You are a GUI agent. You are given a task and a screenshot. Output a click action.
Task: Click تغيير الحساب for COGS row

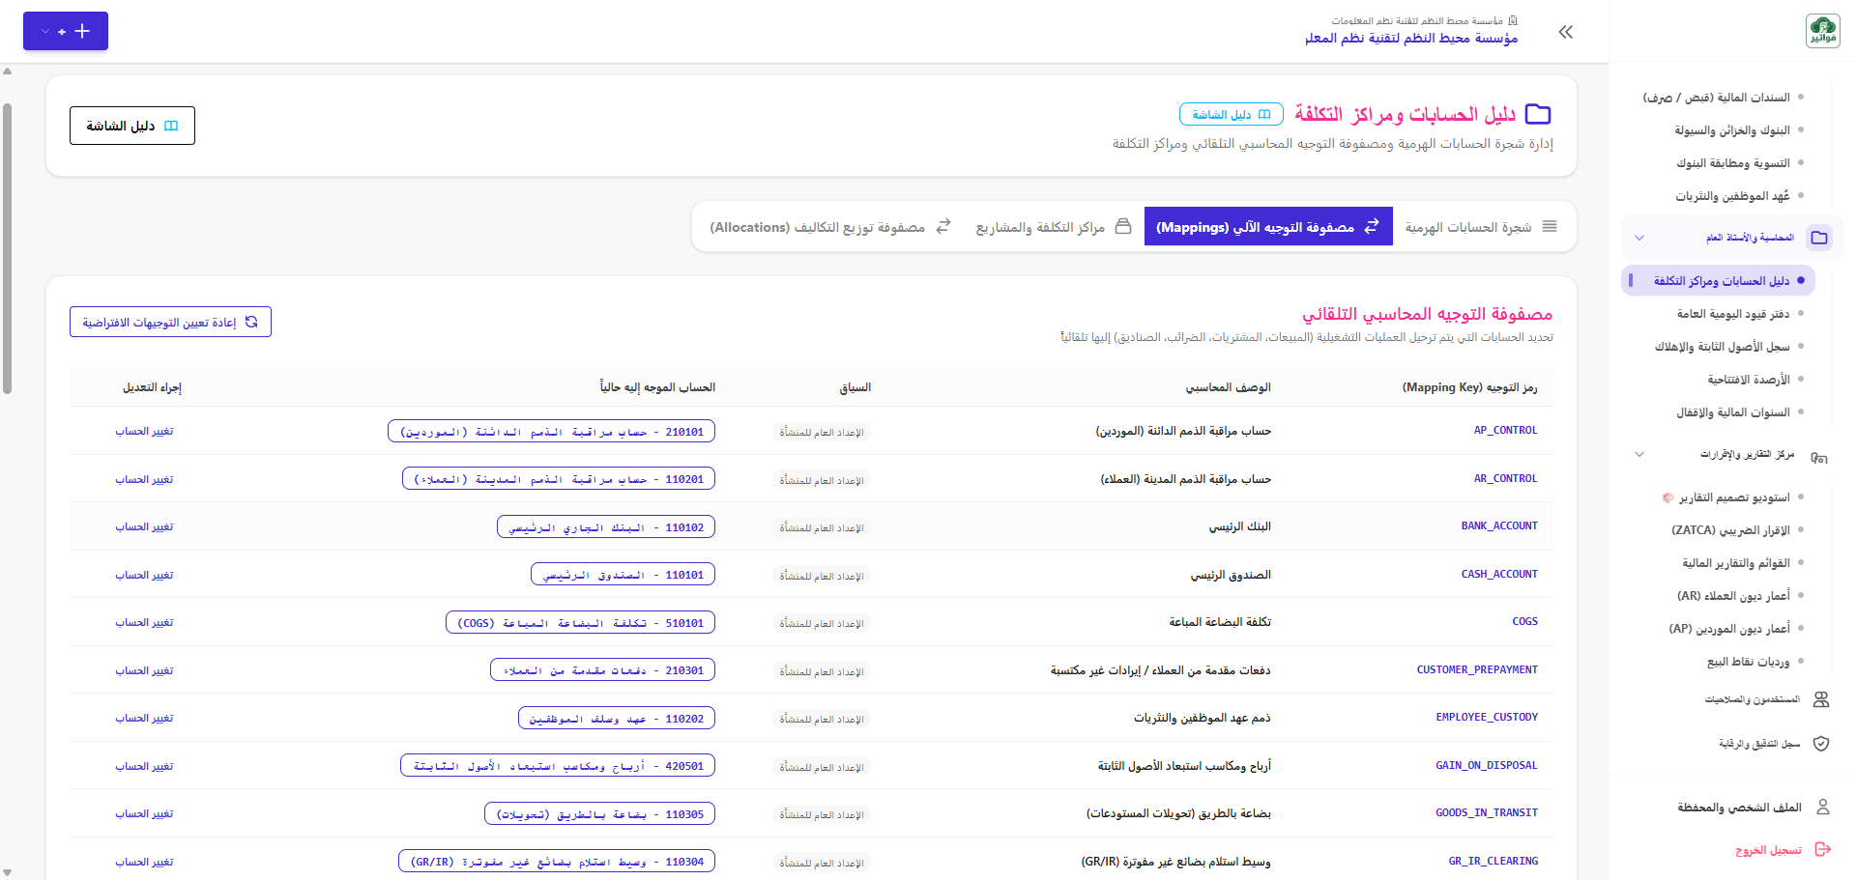[x=144, y=622]
